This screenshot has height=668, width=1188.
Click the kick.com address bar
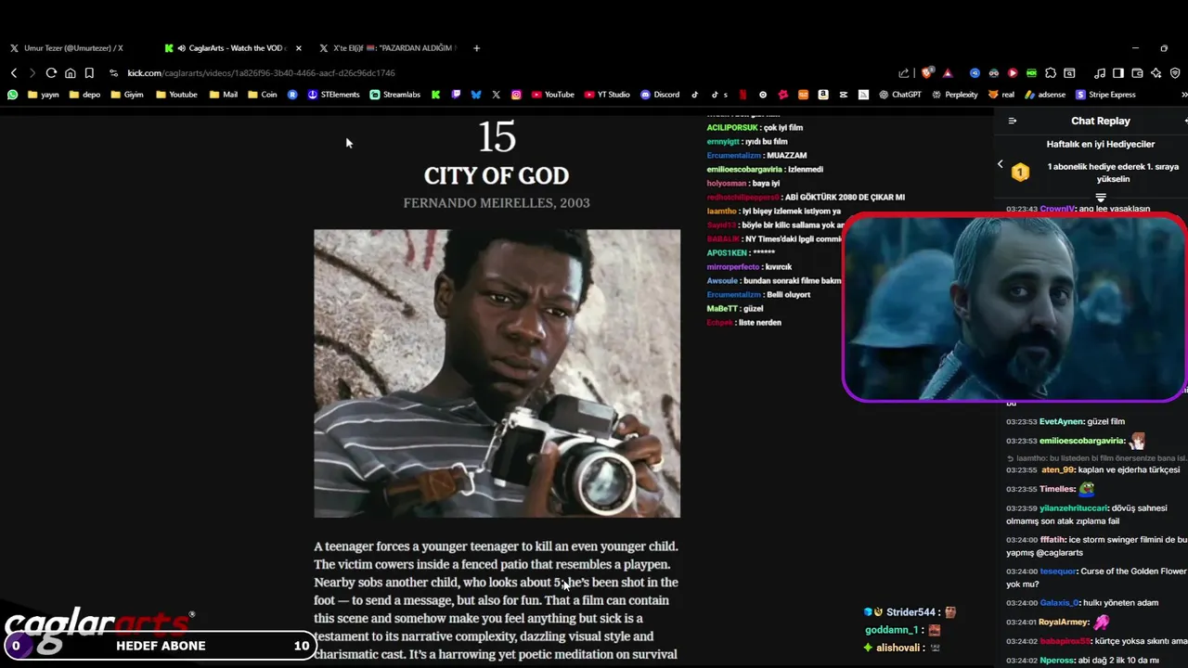(x=261, y=72)
